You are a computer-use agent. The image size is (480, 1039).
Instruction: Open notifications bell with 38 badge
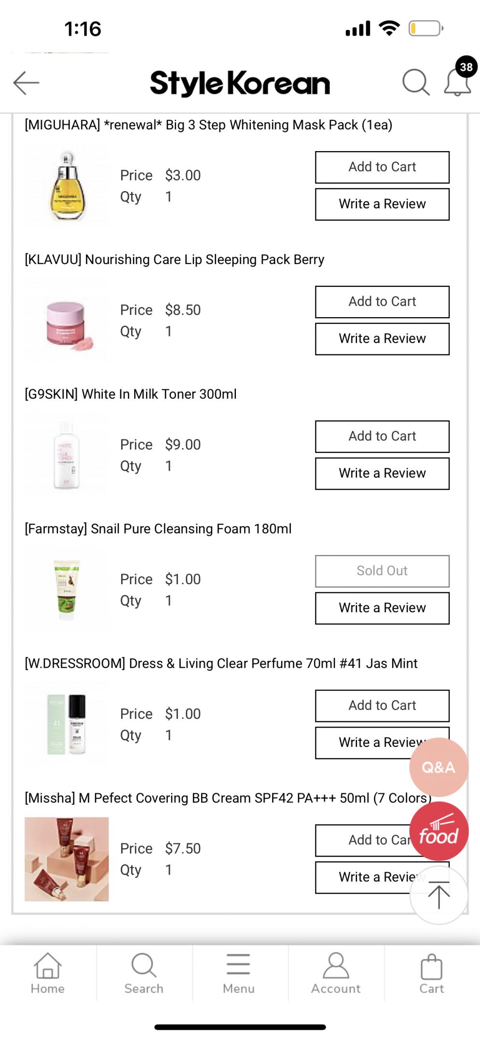coord(457,83)
